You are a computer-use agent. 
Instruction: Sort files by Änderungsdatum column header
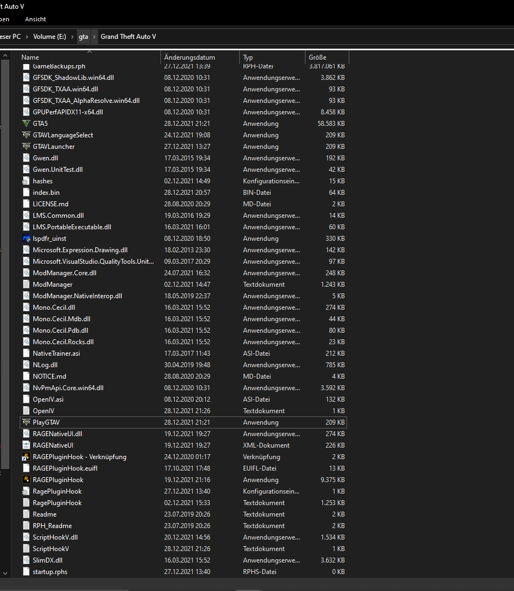pos(190,57)
